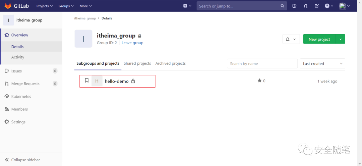The image size is (362, 166).
Task: Open Merge Requests in the sidebar
Action: (x=31, y=84)
